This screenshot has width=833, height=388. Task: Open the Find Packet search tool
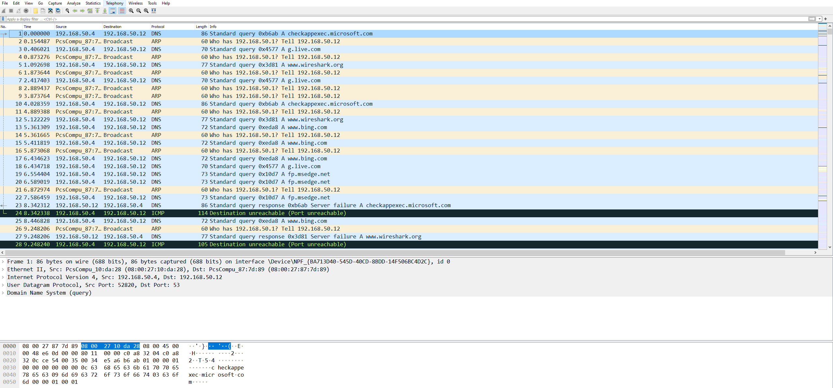[x=66, y=11]
